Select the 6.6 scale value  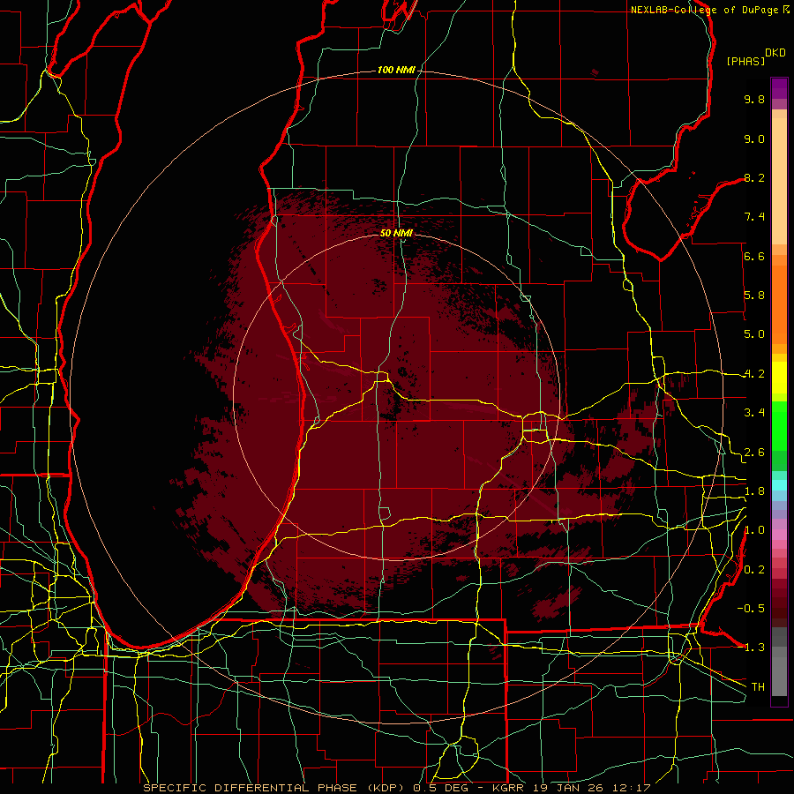click(x=754, y=256)
